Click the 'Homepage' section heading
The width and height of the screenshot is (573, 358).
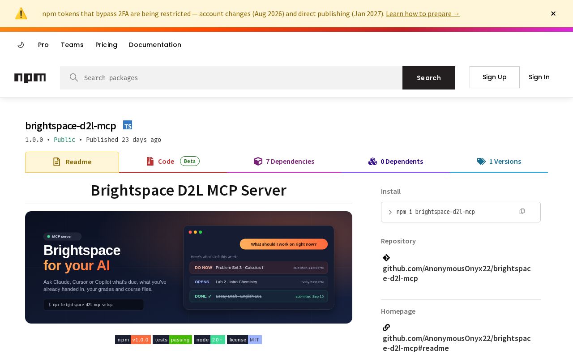(x=398, y=311)
